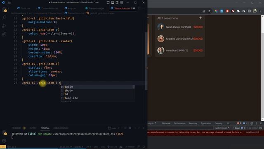The height and width of the screenshot is (149, 264).
Task: Open terminal panel more actions ellipsis
Action: click(x=134, y=128)
